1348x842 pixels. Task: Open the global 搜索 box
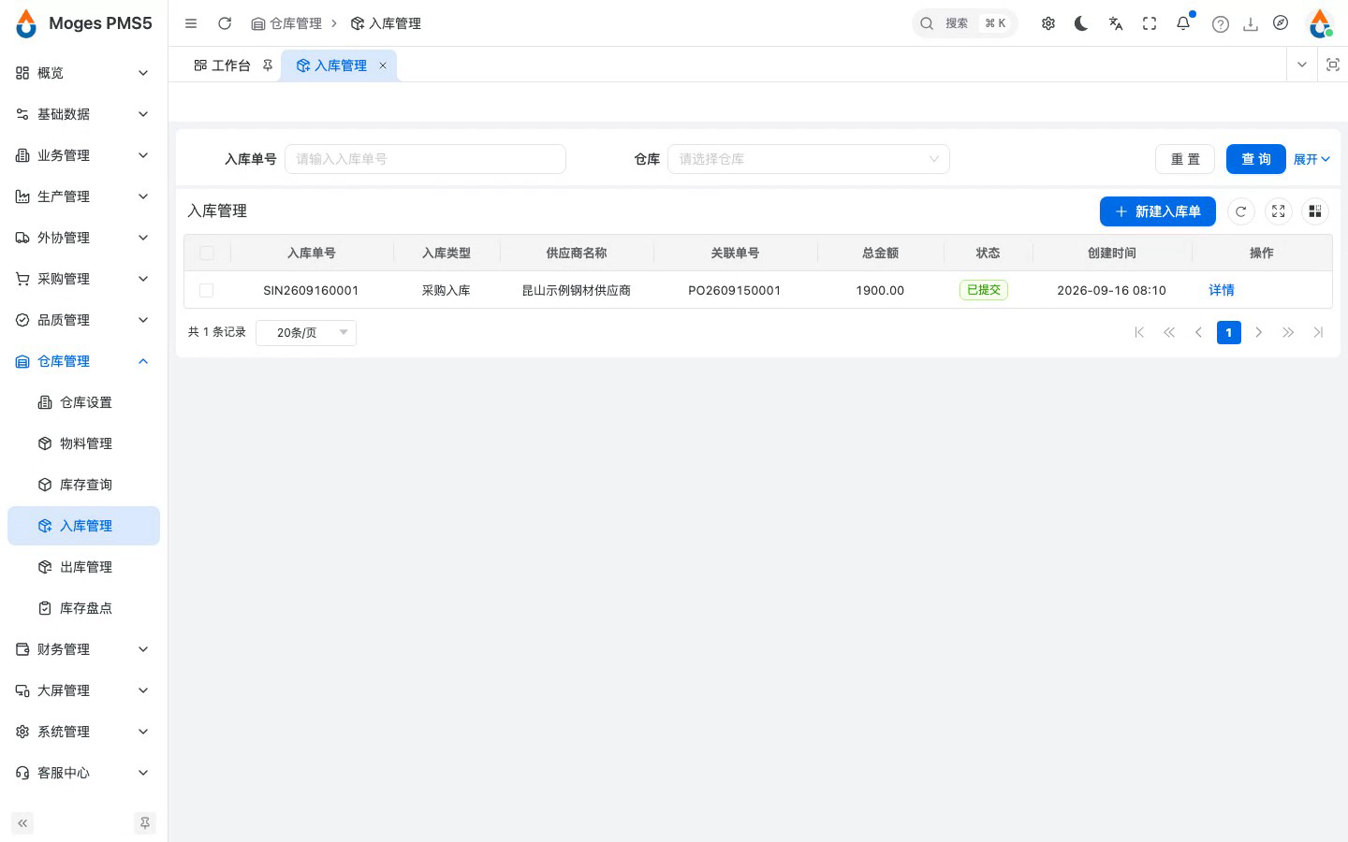point(964,23)
